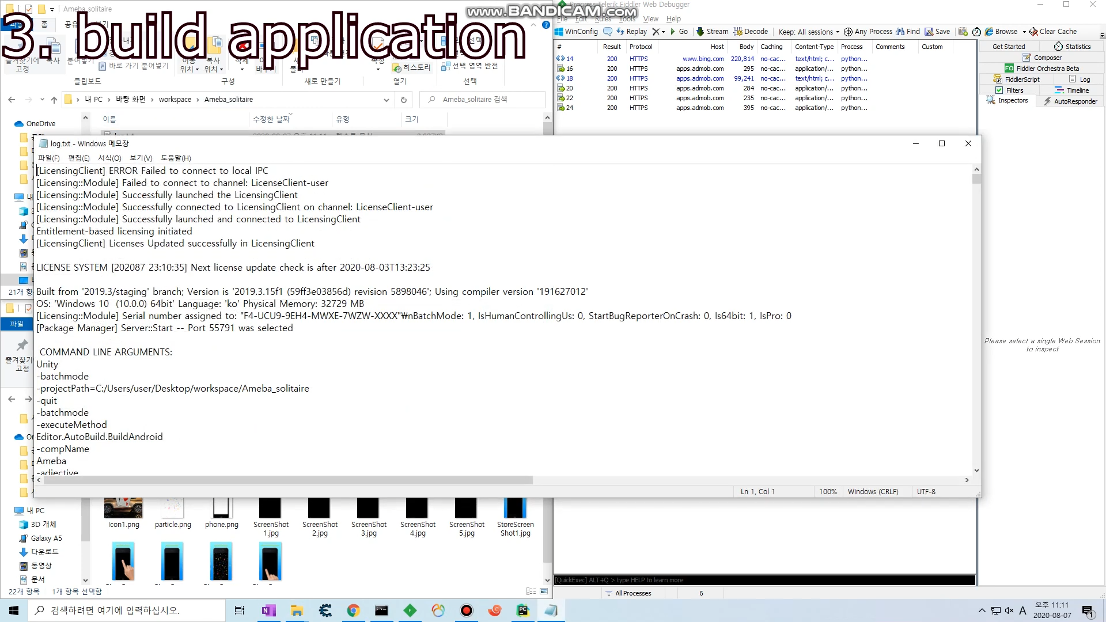This screenshot has width=1106, height=622.
Task: Toggle the Any Process target filter
Action: tap(868, 32)
